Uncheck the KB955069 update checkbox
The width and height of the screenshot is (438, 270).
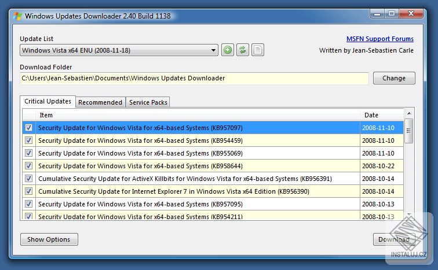coord(28,153)
